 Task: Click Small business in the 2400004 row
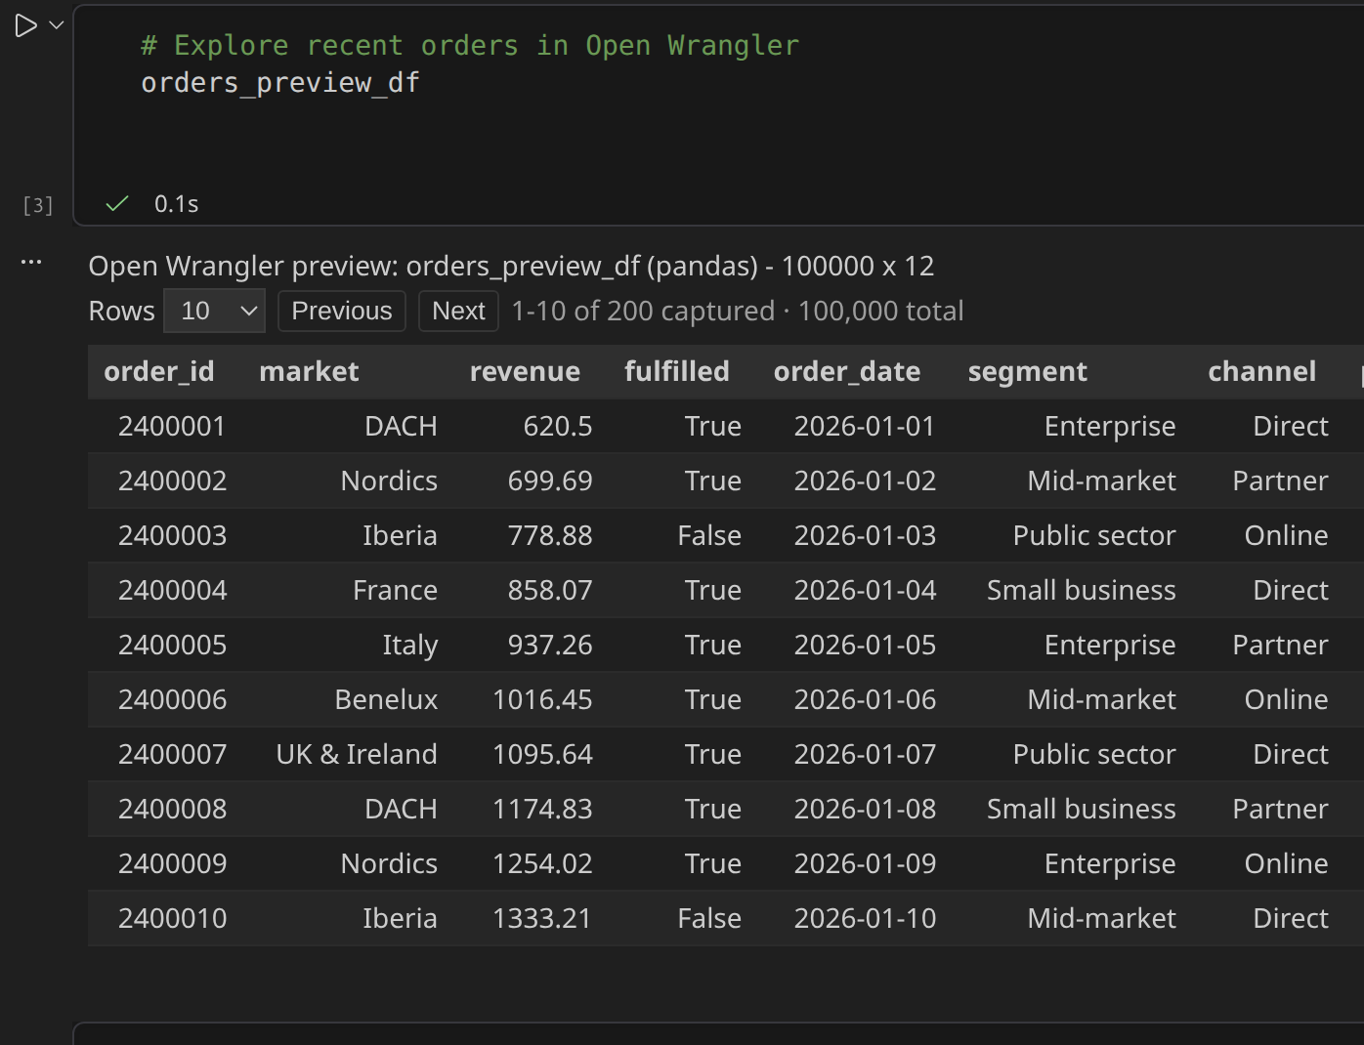pyautogui.click(x=1082, y=590)
